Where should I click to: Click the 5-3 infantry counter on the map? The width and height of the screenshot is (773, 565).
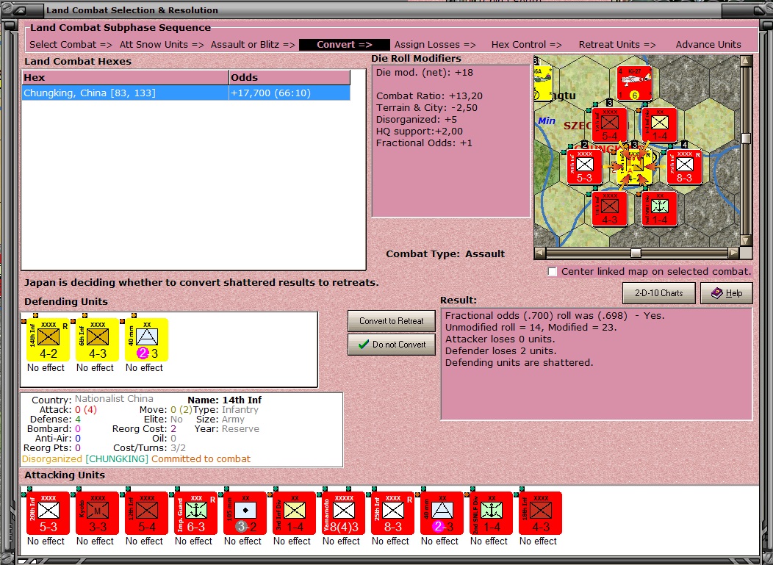coord(584,167)
